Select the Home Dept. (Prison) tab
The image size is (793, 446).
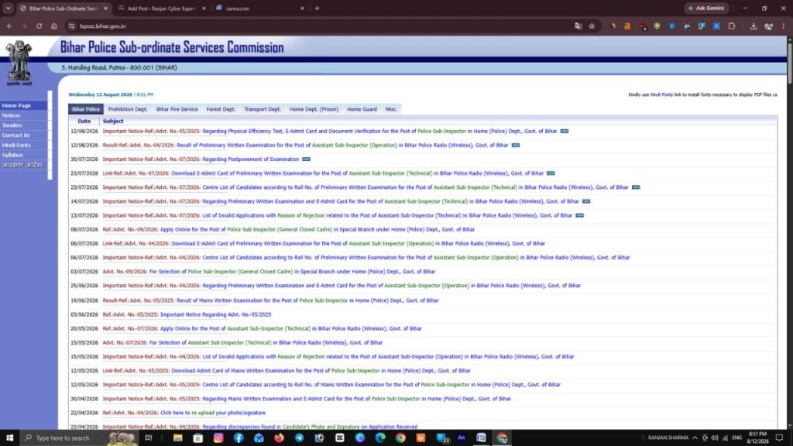click(314, 108)
